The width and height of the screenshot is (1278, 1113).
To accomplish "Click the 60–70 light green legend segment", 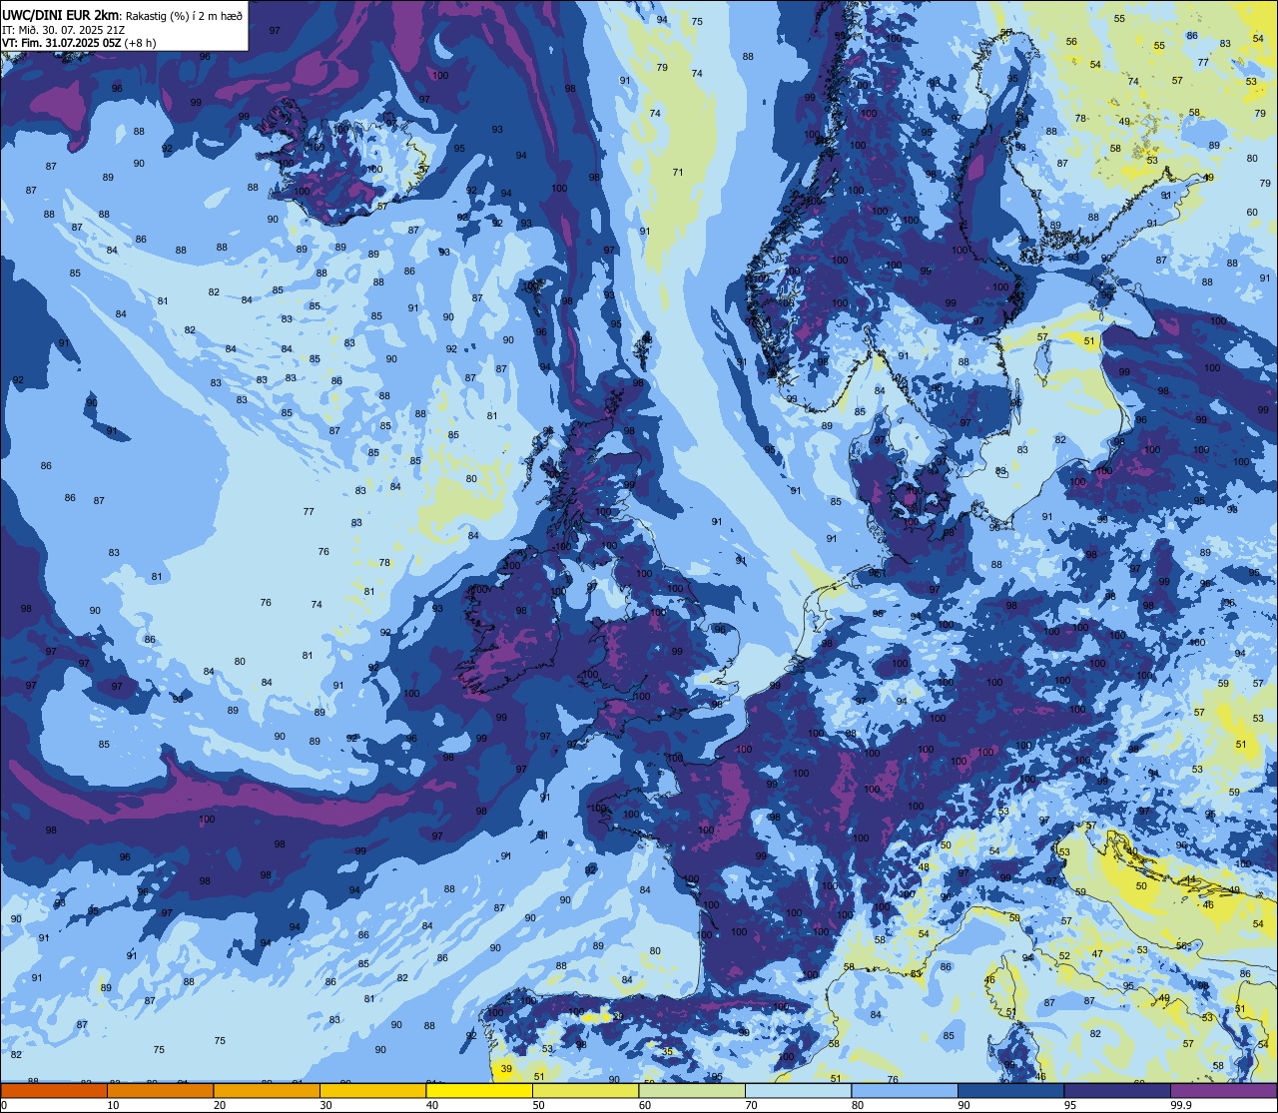I will coord(692,1090).
